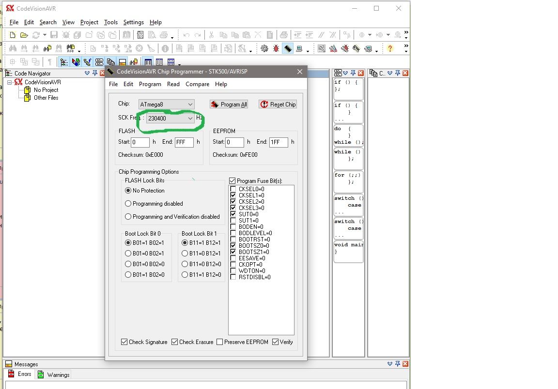
Task: Close the Code Navigator panel red X
Action: pos(102,73)
